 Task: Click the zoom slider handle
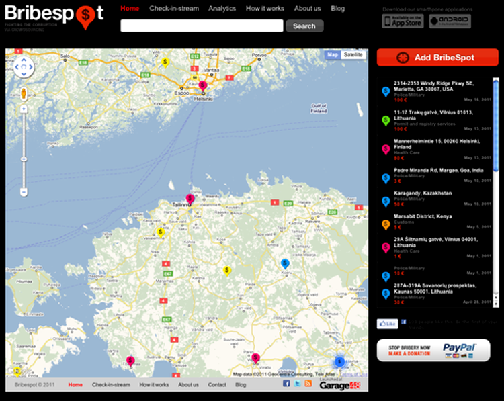pos(24,159)
